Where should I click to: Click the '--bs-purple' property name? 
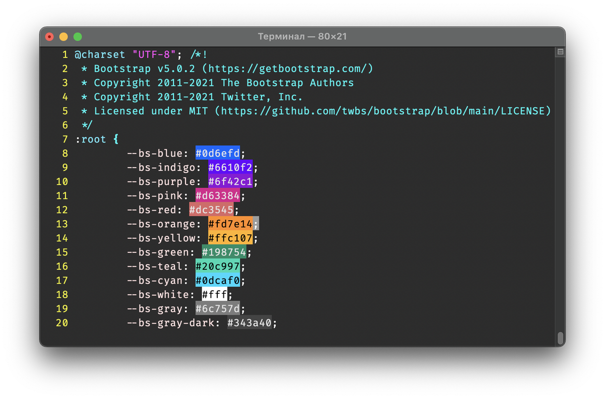(160, 181)
